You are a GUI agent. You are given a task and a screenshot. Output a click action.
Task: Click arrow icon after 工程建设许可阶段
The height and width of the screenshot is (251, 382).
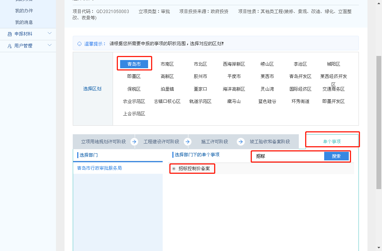[188, 142]
